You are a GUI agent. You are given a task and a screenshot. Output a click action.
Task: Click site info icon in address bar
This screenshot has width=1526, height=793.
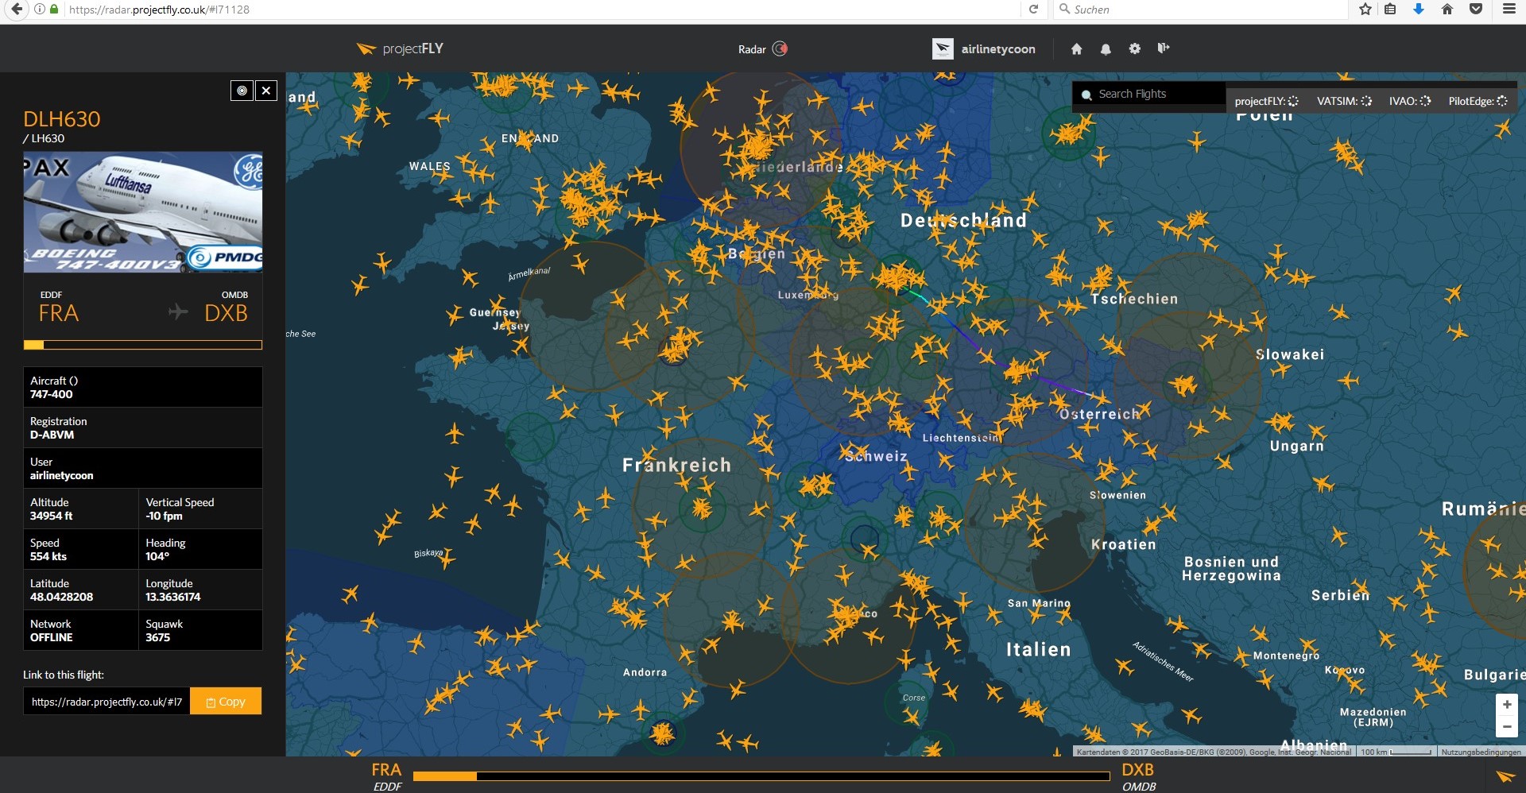pyautogui.click(x=39, y=10)
